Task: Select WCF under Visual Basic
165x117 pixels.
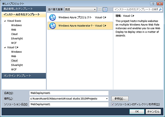Action: [x=14, y=43]
